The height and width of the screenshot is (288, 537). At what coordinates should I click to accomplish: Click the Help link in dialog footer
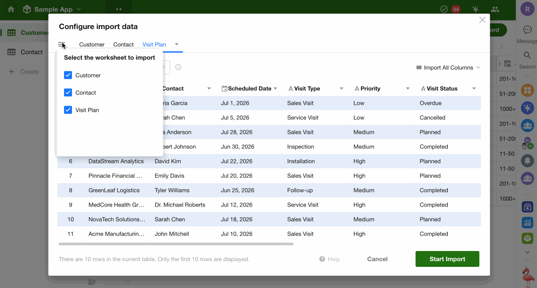pyautogui.click(x=329, y=259)
